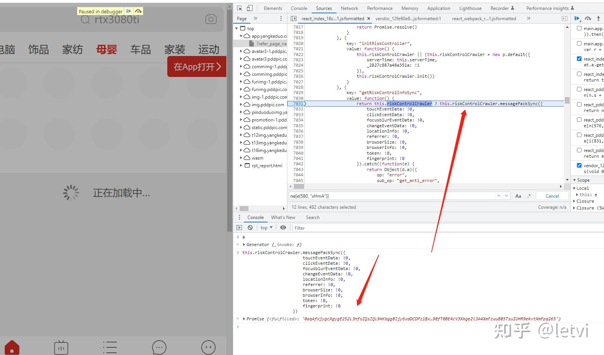Cancel the in-file search
The width and height of the screenshot is (604, 355).
point(552,196)
